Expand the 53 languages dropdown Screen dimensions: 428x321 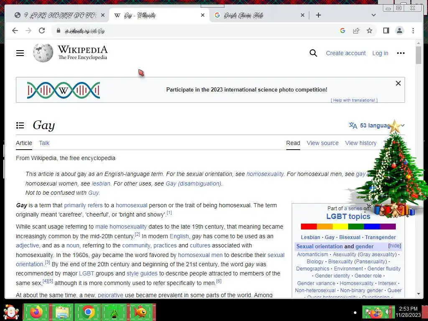click(x=377, y=125)
